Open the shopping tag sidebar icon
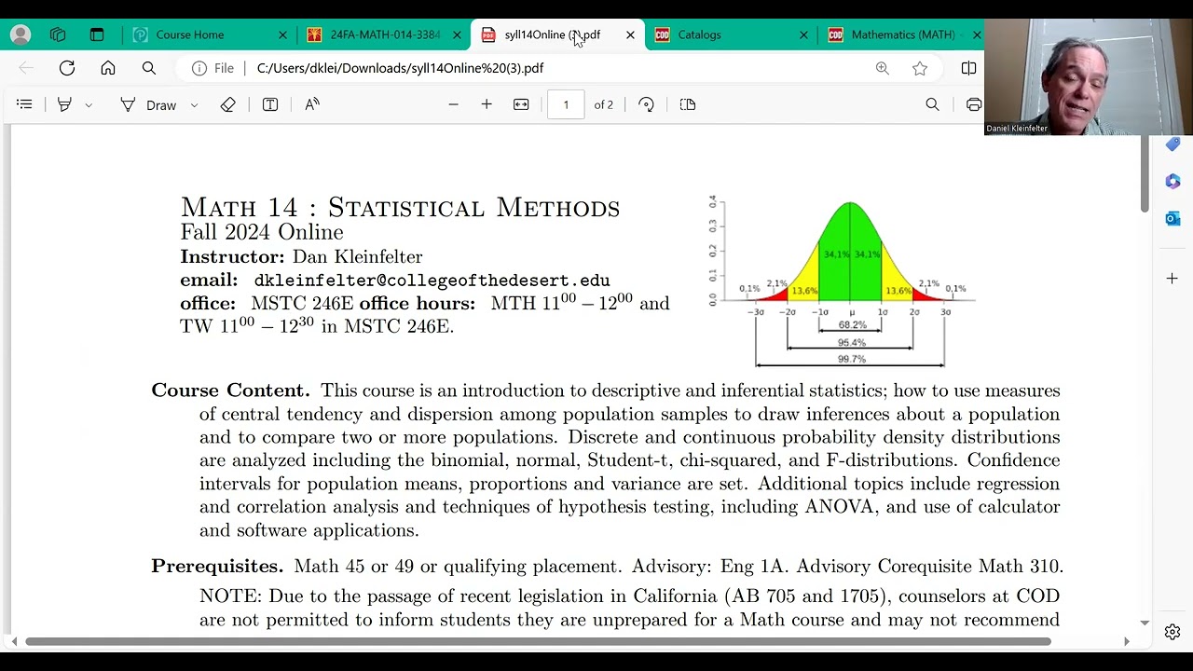This screenshot has width=1193, height=671. pyautogui.click(x=1172, y=144)
